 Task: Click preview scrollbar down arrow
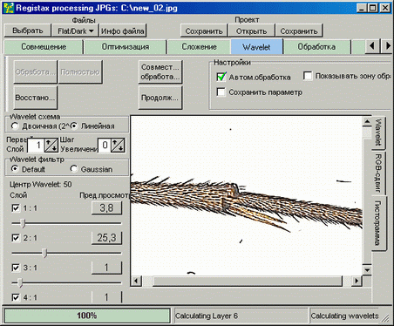click(367, 270)
